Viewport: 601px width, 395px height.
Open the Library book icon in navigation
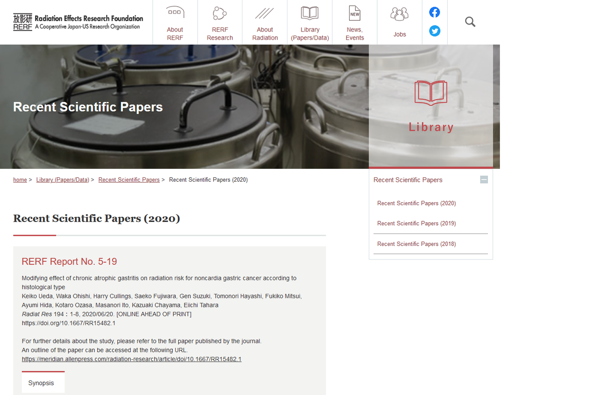coord(310,13)
